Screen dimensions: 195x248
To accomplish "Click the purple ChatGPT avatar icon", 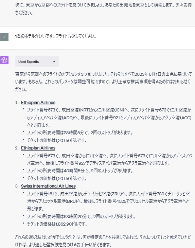I will click(4, 60).
